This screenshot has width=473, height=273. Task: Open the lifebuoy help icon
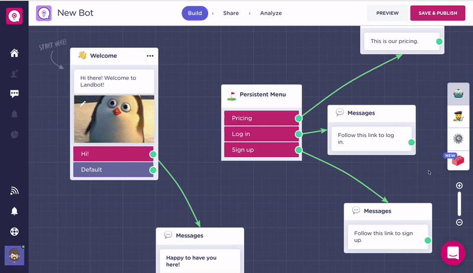(x=14, y=232)
